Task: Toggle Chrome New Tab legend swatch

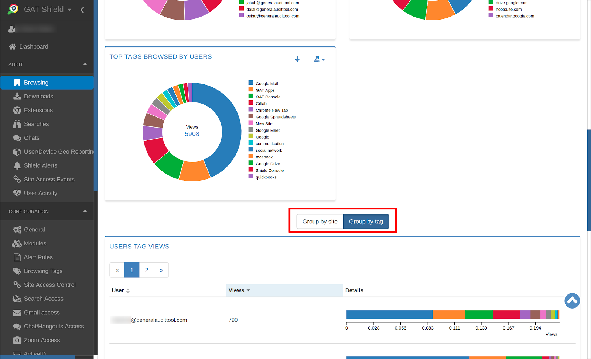Action: tap(251, 109)
